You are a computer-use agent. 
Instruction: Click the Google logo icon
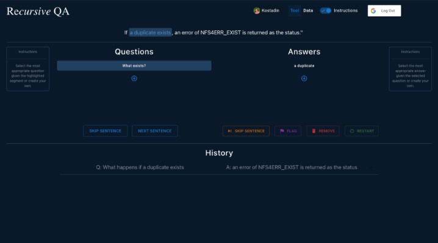[373, 10]
